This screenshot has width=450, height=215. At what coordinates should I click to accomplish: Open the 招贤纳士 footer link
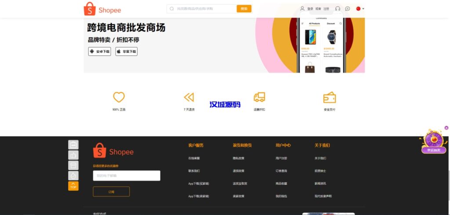click(320, 171)
